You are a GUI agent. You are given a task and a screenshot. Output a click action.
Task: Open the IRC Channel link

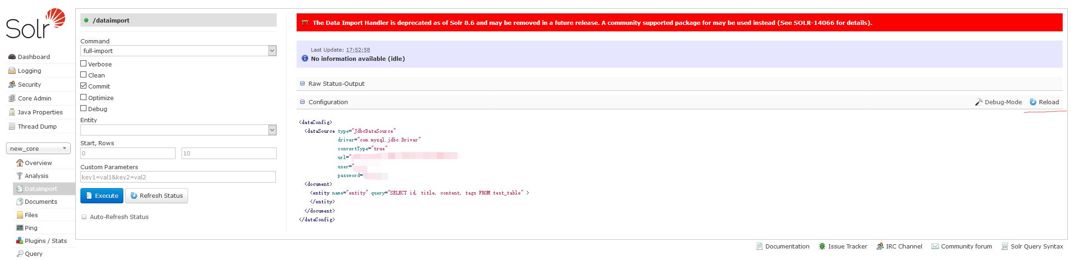click(x=904, y=246)
